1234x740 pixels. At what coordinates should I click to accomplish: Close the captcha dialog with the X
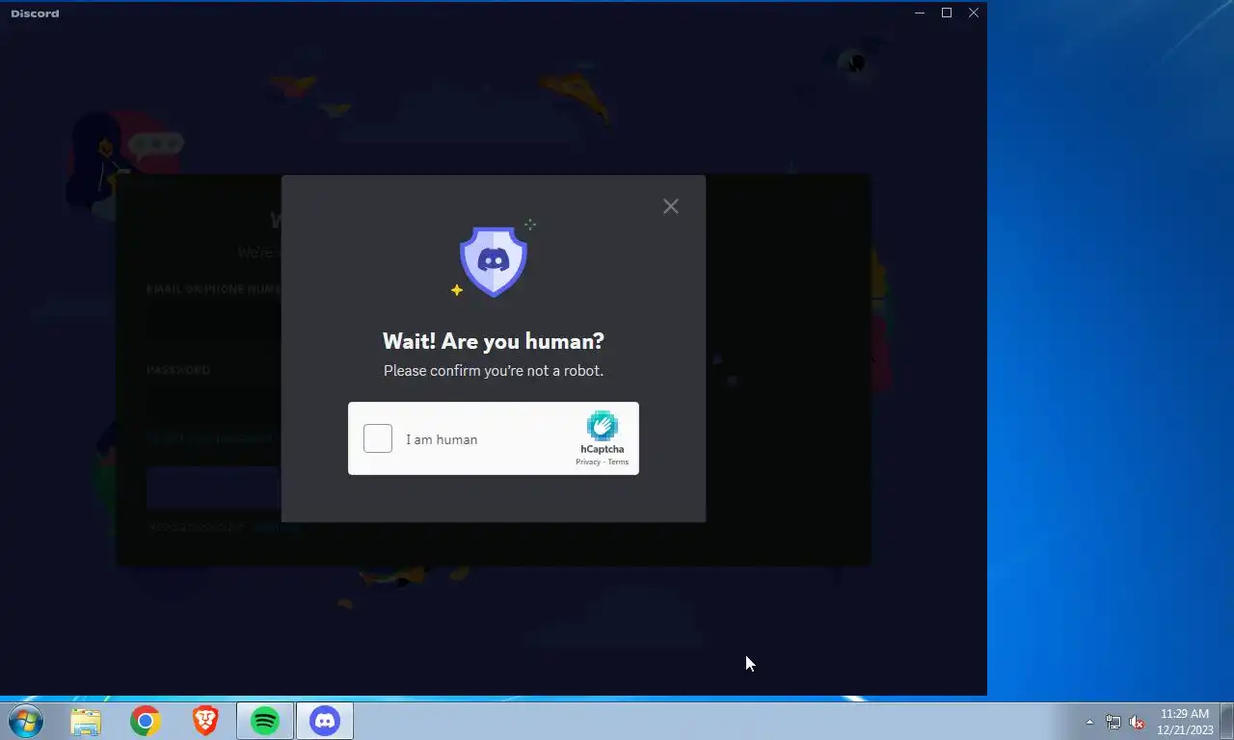(x=671, y=206)
